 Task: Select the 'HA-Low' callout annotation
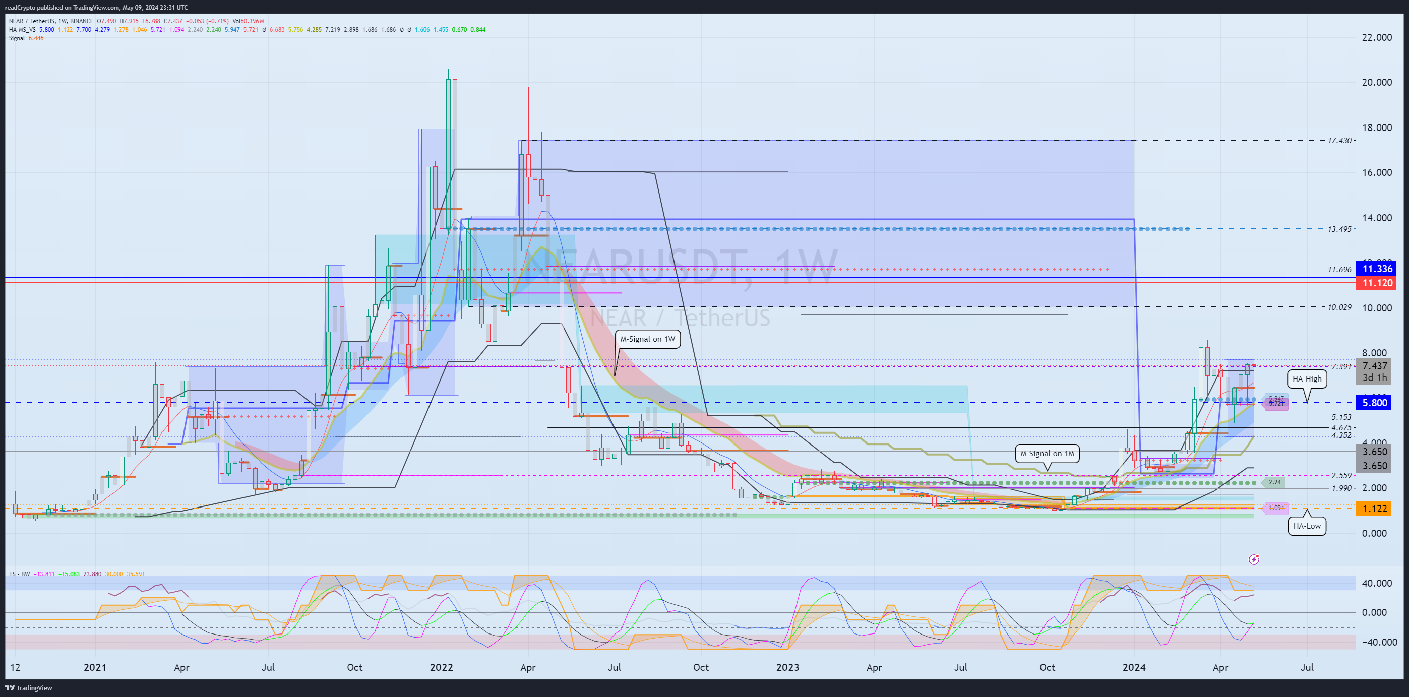coord(1307,526)
